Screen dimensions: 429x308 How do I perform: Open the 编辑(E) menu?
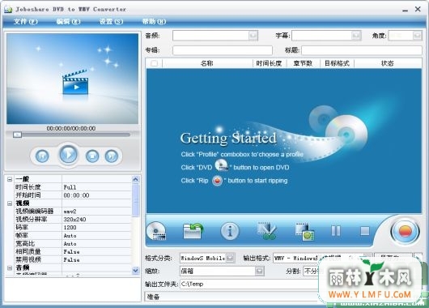pos(68,21)
